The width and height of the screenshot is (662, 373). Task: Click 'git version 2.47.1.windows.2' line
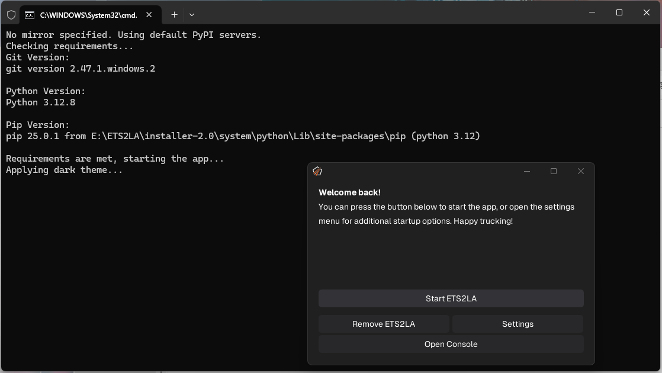click(81, 68)
